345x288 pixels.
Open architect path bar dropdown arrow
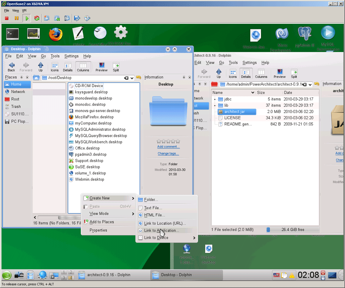click(x=310, y=84)
